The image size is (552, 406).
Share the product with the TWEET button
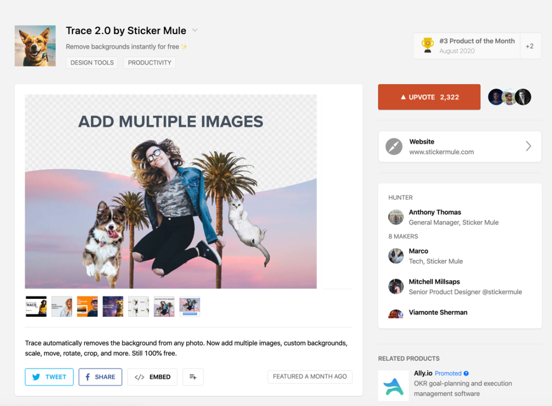pyautogui.click(x=49, y=377)
